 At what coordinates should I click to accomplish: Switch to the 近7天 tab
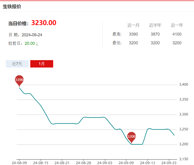tap(17, 64)
